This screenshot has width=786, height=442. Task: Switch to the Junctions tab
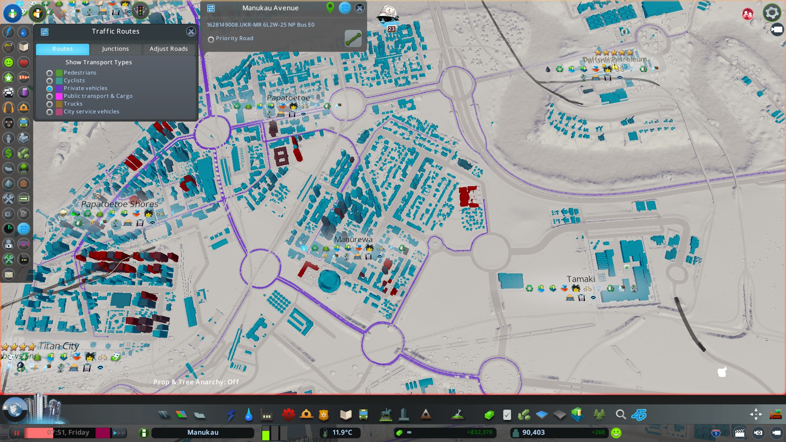(x=115, y=49)
